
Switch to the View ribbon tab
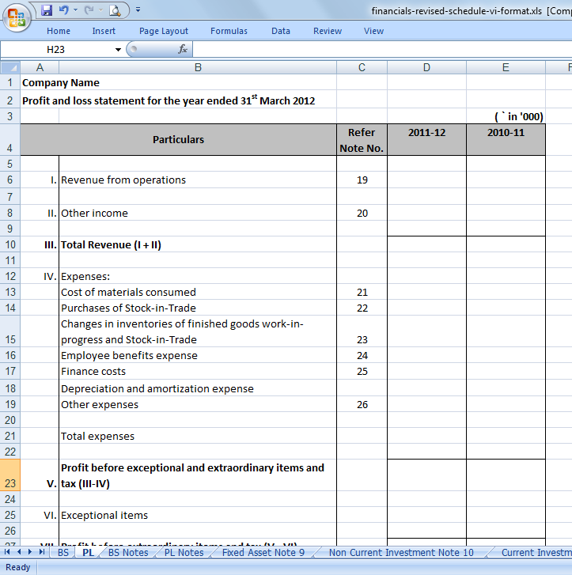coord(373,31)
